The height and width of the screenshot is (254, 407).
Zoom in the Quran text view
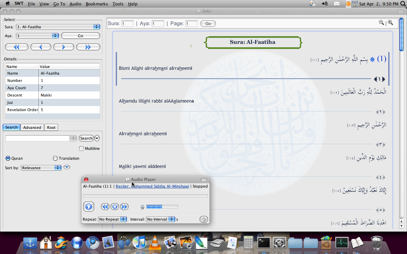coord(390,23)
